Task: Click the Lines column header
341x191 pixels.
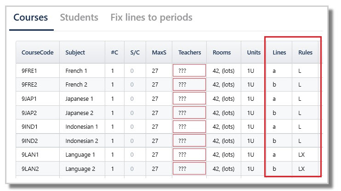Action: (x=279, y=53)
